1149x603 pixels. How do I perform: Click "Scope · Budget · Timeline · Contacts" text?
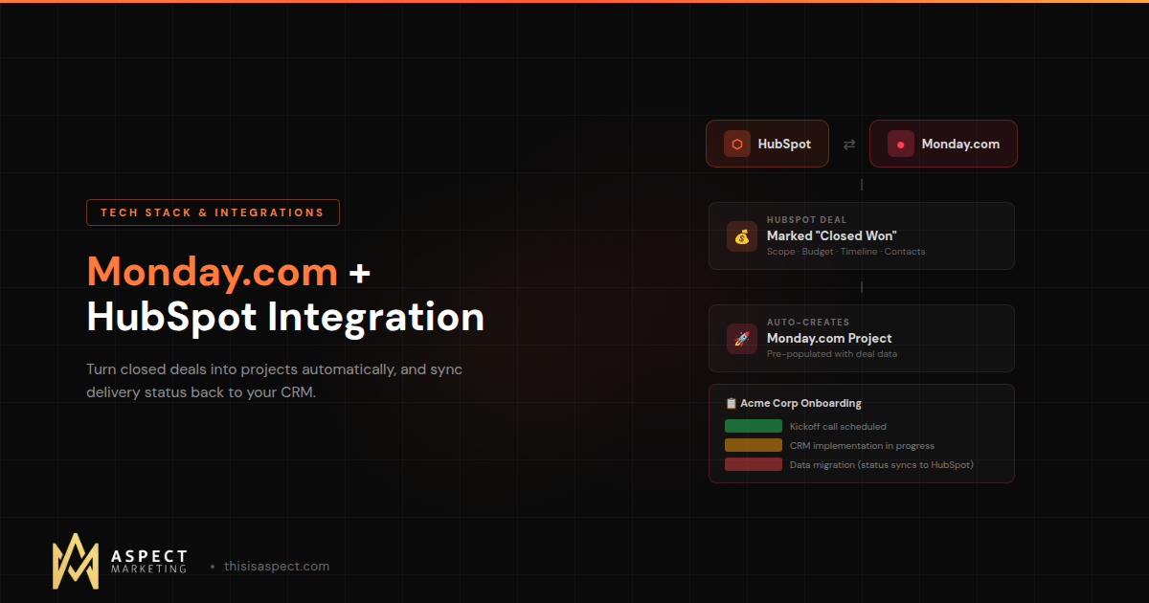[x=846, y=252]
